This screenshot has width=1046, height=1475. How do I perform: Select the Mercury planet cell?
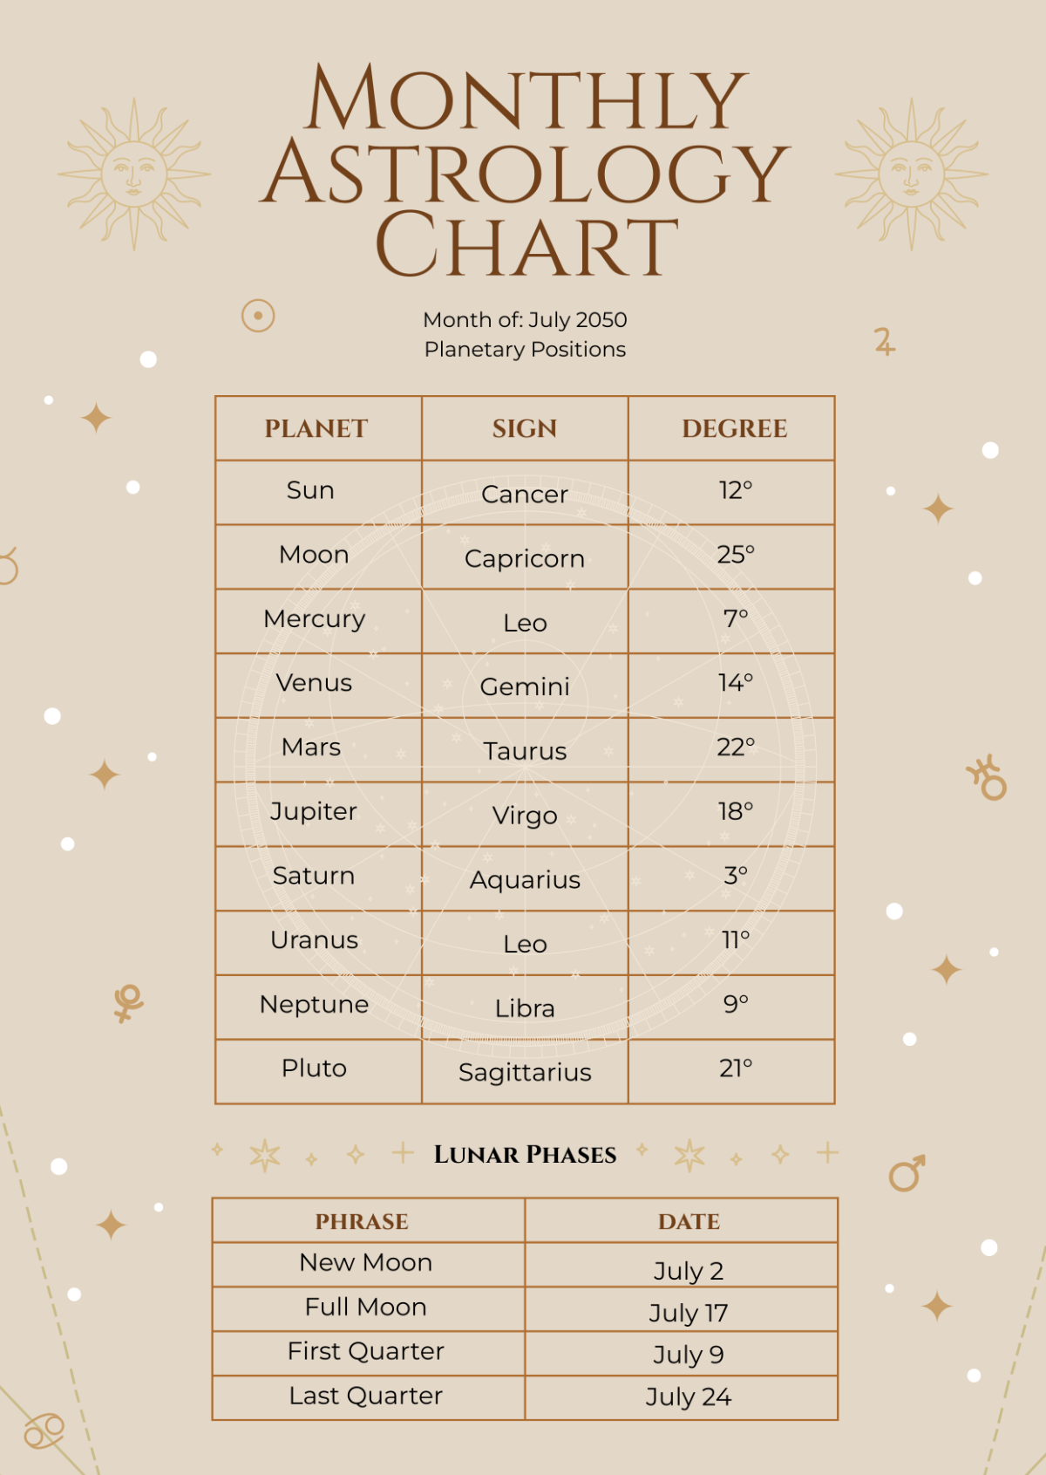[315, 619]
